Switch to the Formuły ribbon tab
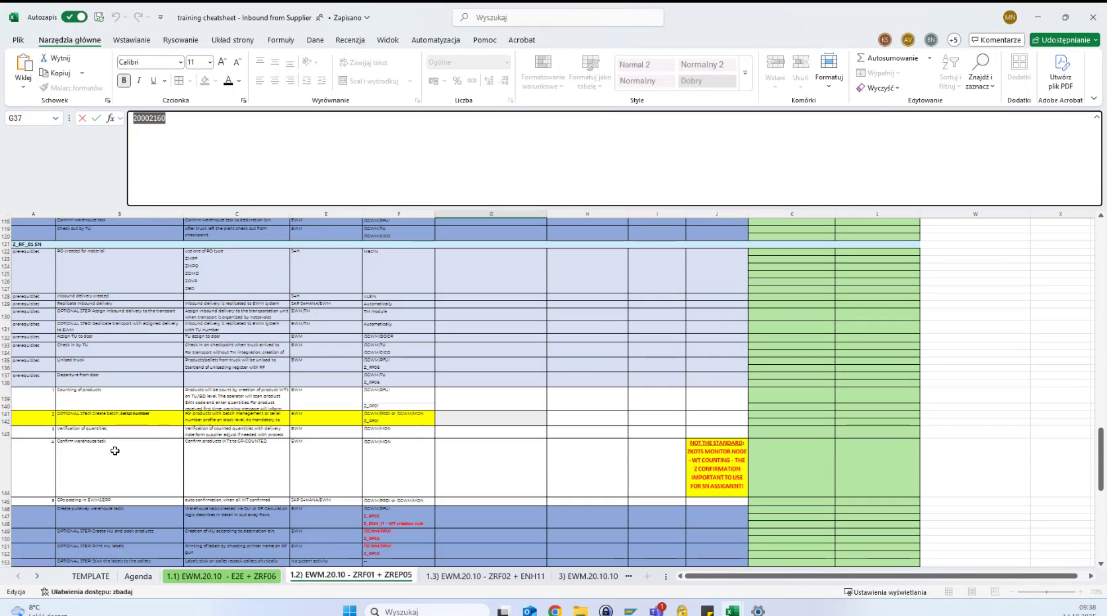1107x616 pixels. (280, 40)
